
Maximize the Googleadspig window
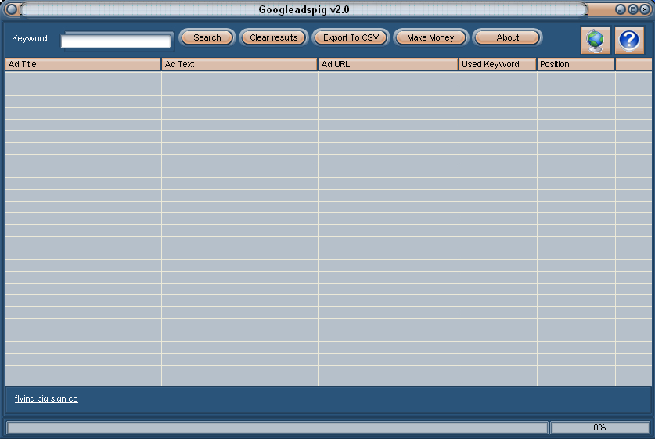click(633, 9)
